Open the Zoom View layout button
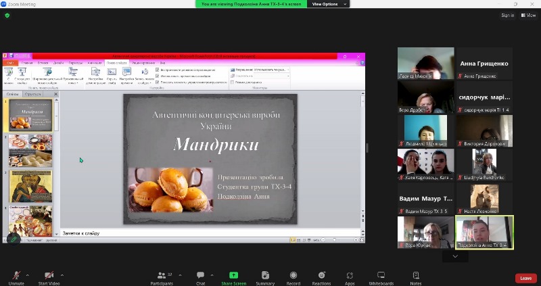This screenshot has width=541, height=286. coord(528,15)
